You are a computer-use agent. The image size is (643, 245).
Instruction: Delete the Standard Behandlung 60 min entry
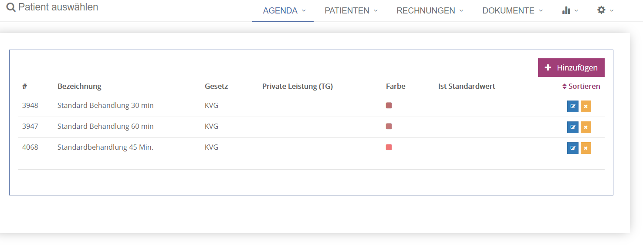[586, 128]
